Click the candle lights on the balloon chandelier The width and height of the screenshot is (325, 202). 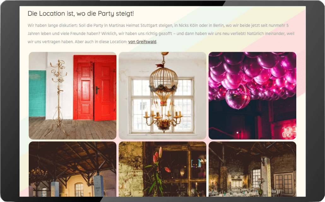tap(163, 113)
